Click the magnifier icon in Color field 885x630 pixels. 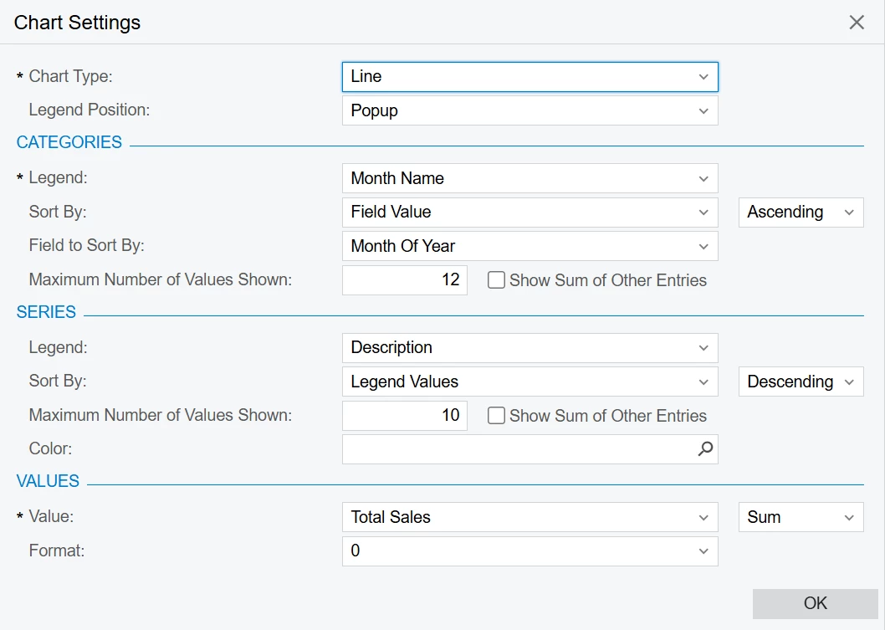tap(706, 449)
